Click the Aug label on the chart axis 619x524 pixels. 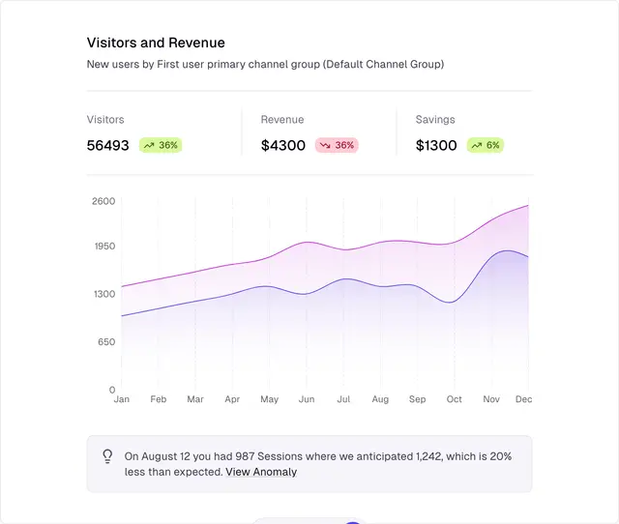click(x=380, y=399)
